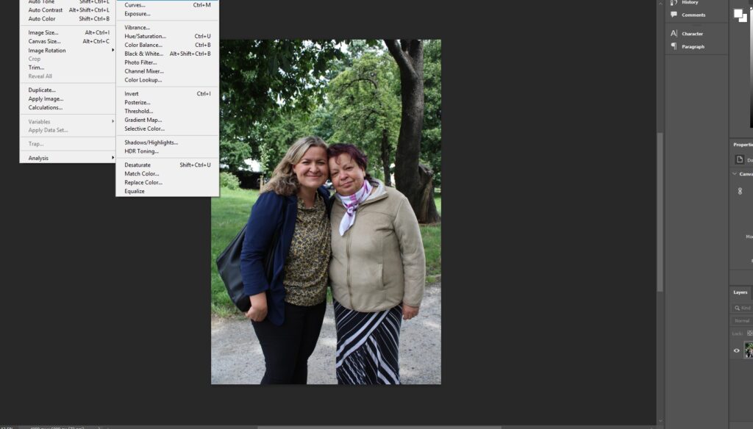Select the Vibrance adjustment
This screenshot has width=753, height=429.
point(167,28)
